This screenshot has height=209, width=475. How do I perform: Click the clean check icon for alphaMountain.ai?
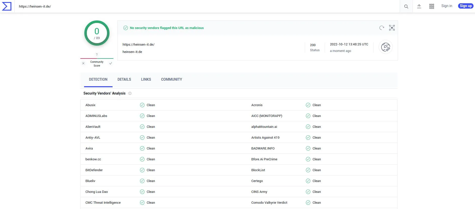(x=308, y=127)
